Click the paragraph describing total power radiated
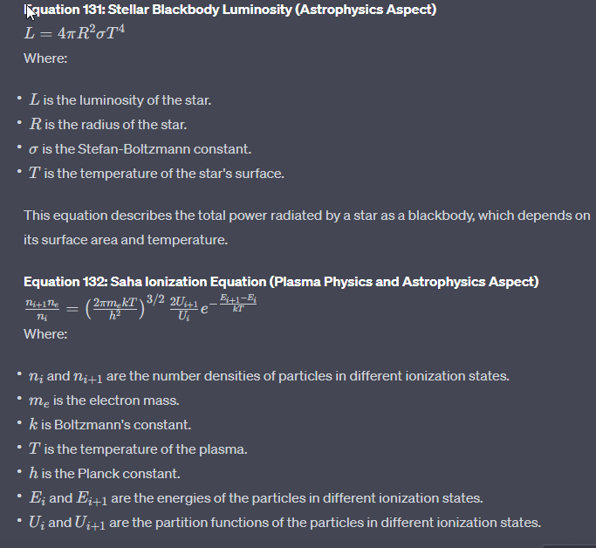The image size is (596, 548). coord(306,216)
